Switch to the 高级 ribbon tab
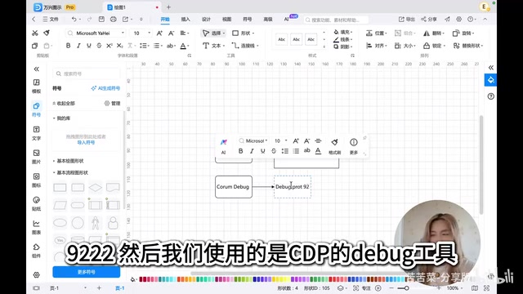This screenshot has width=523, height=294. click(268, 20)
